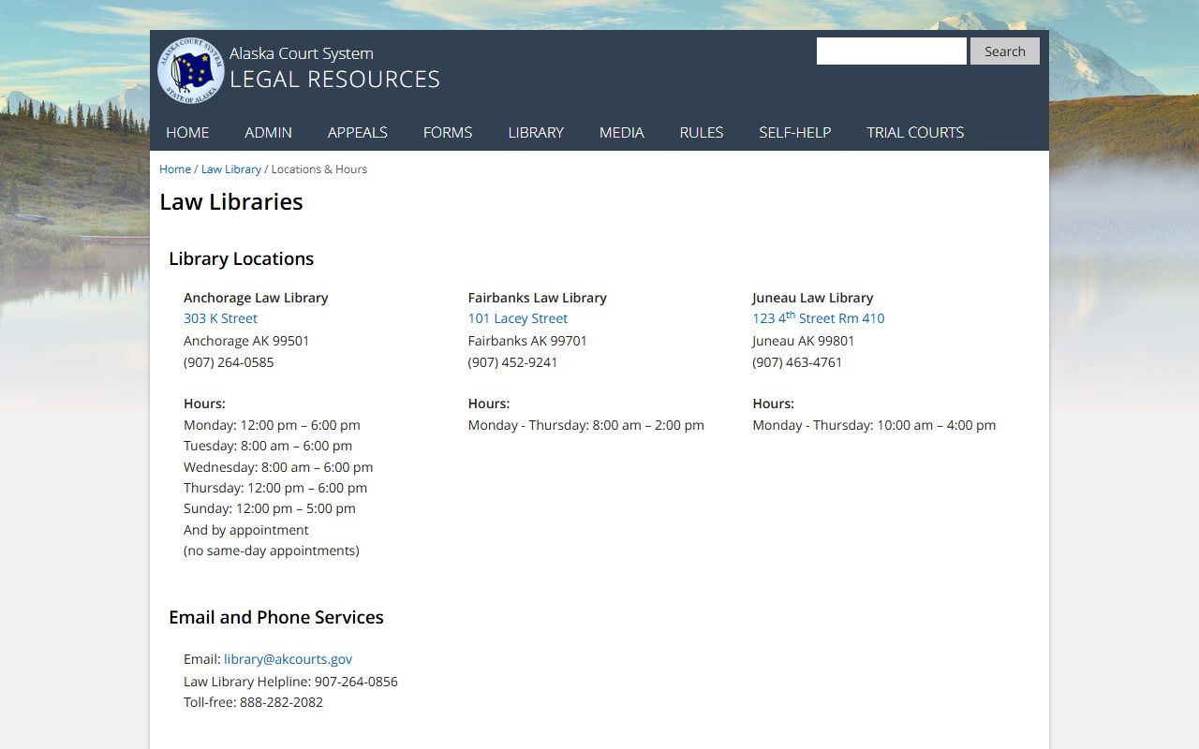The image size is (1199, 749).
Task: Click the Law Library Helpline 907-264-0856 line
Action: 290,682
